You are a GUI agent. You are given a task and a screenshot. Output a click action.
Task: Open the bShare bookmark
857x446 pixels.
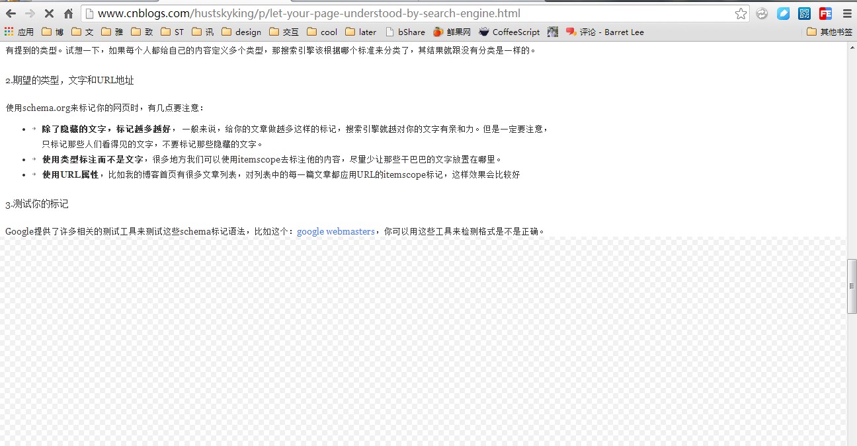click(405, 32)
